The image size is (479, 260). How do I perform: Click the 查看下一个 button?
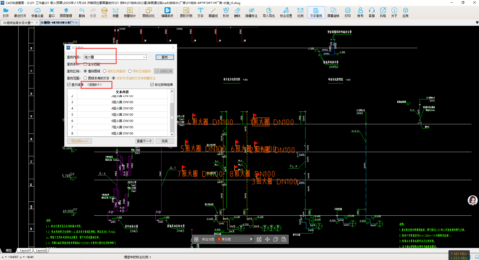pyautogui.click(x=144, y=141)
